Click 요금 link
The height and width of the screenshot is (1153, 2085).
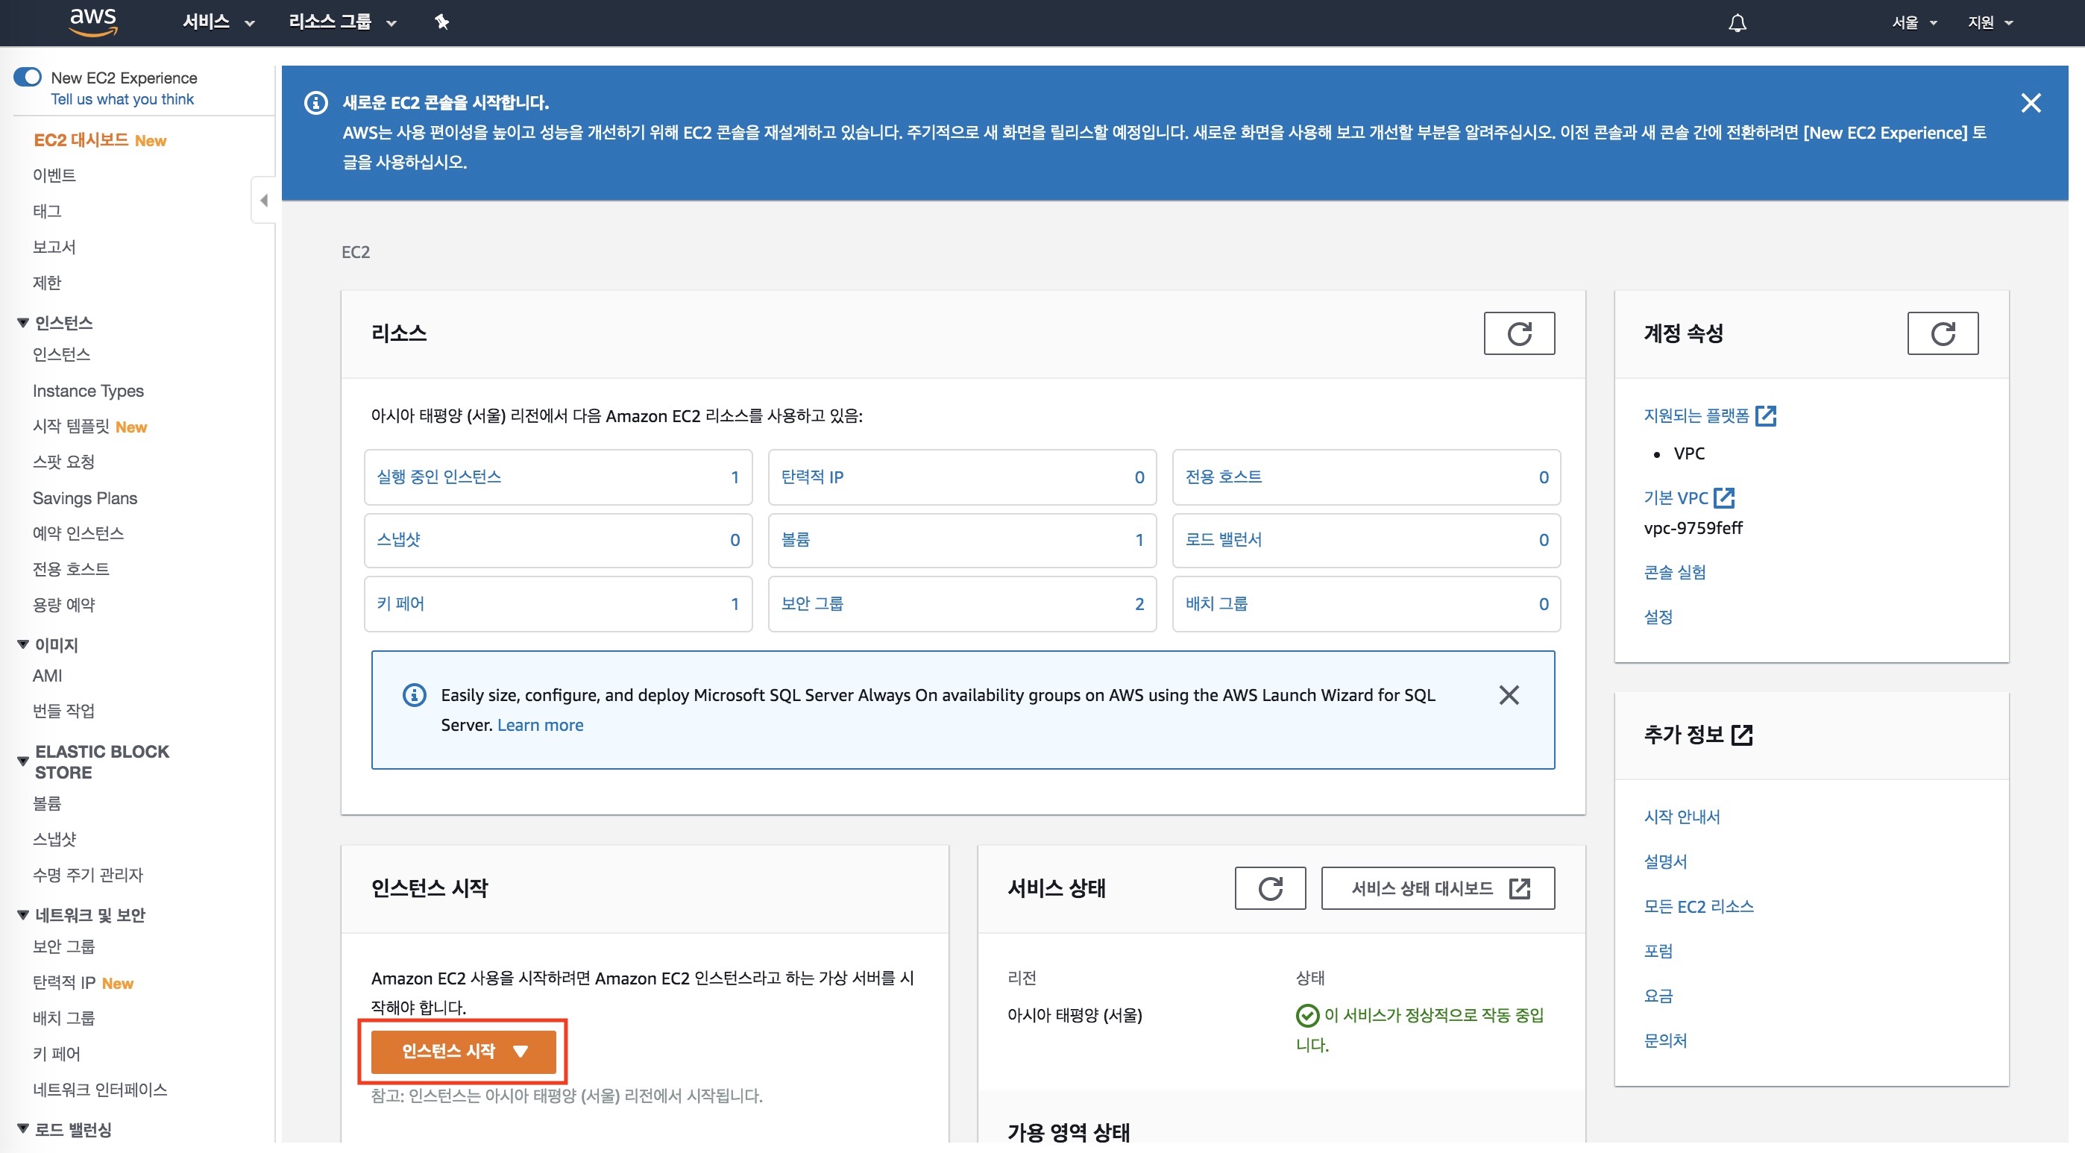click(x=1658, y=996)
